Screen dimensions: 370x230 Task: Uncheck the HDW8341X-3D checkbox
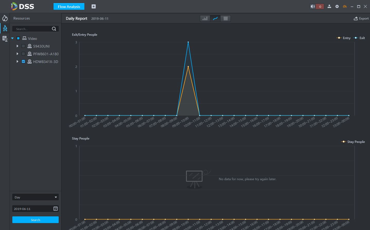tap(23, 61)
